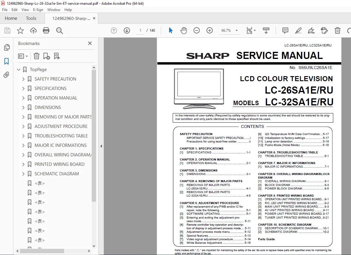The image size is (351, 255).
Task: Open the fit page options icon
Action: tap(251, 31)
